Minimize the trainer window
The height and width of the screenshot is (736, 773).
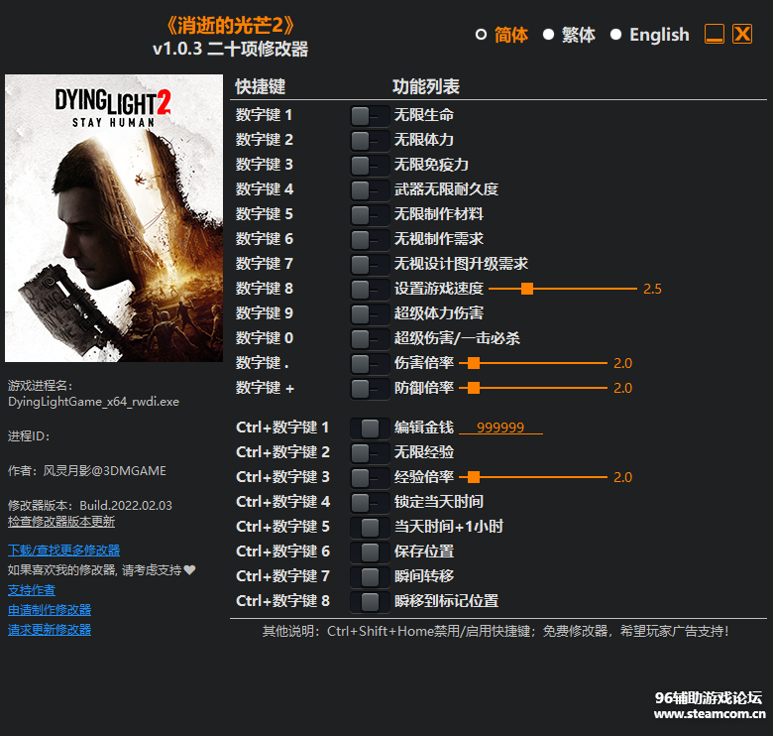click(x=715, y=34)
